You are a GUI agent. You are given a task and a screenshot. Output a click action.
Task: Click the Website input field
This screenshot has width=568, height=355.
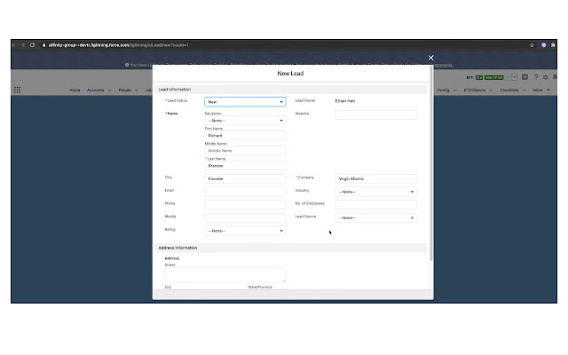(x=375, y=114)
